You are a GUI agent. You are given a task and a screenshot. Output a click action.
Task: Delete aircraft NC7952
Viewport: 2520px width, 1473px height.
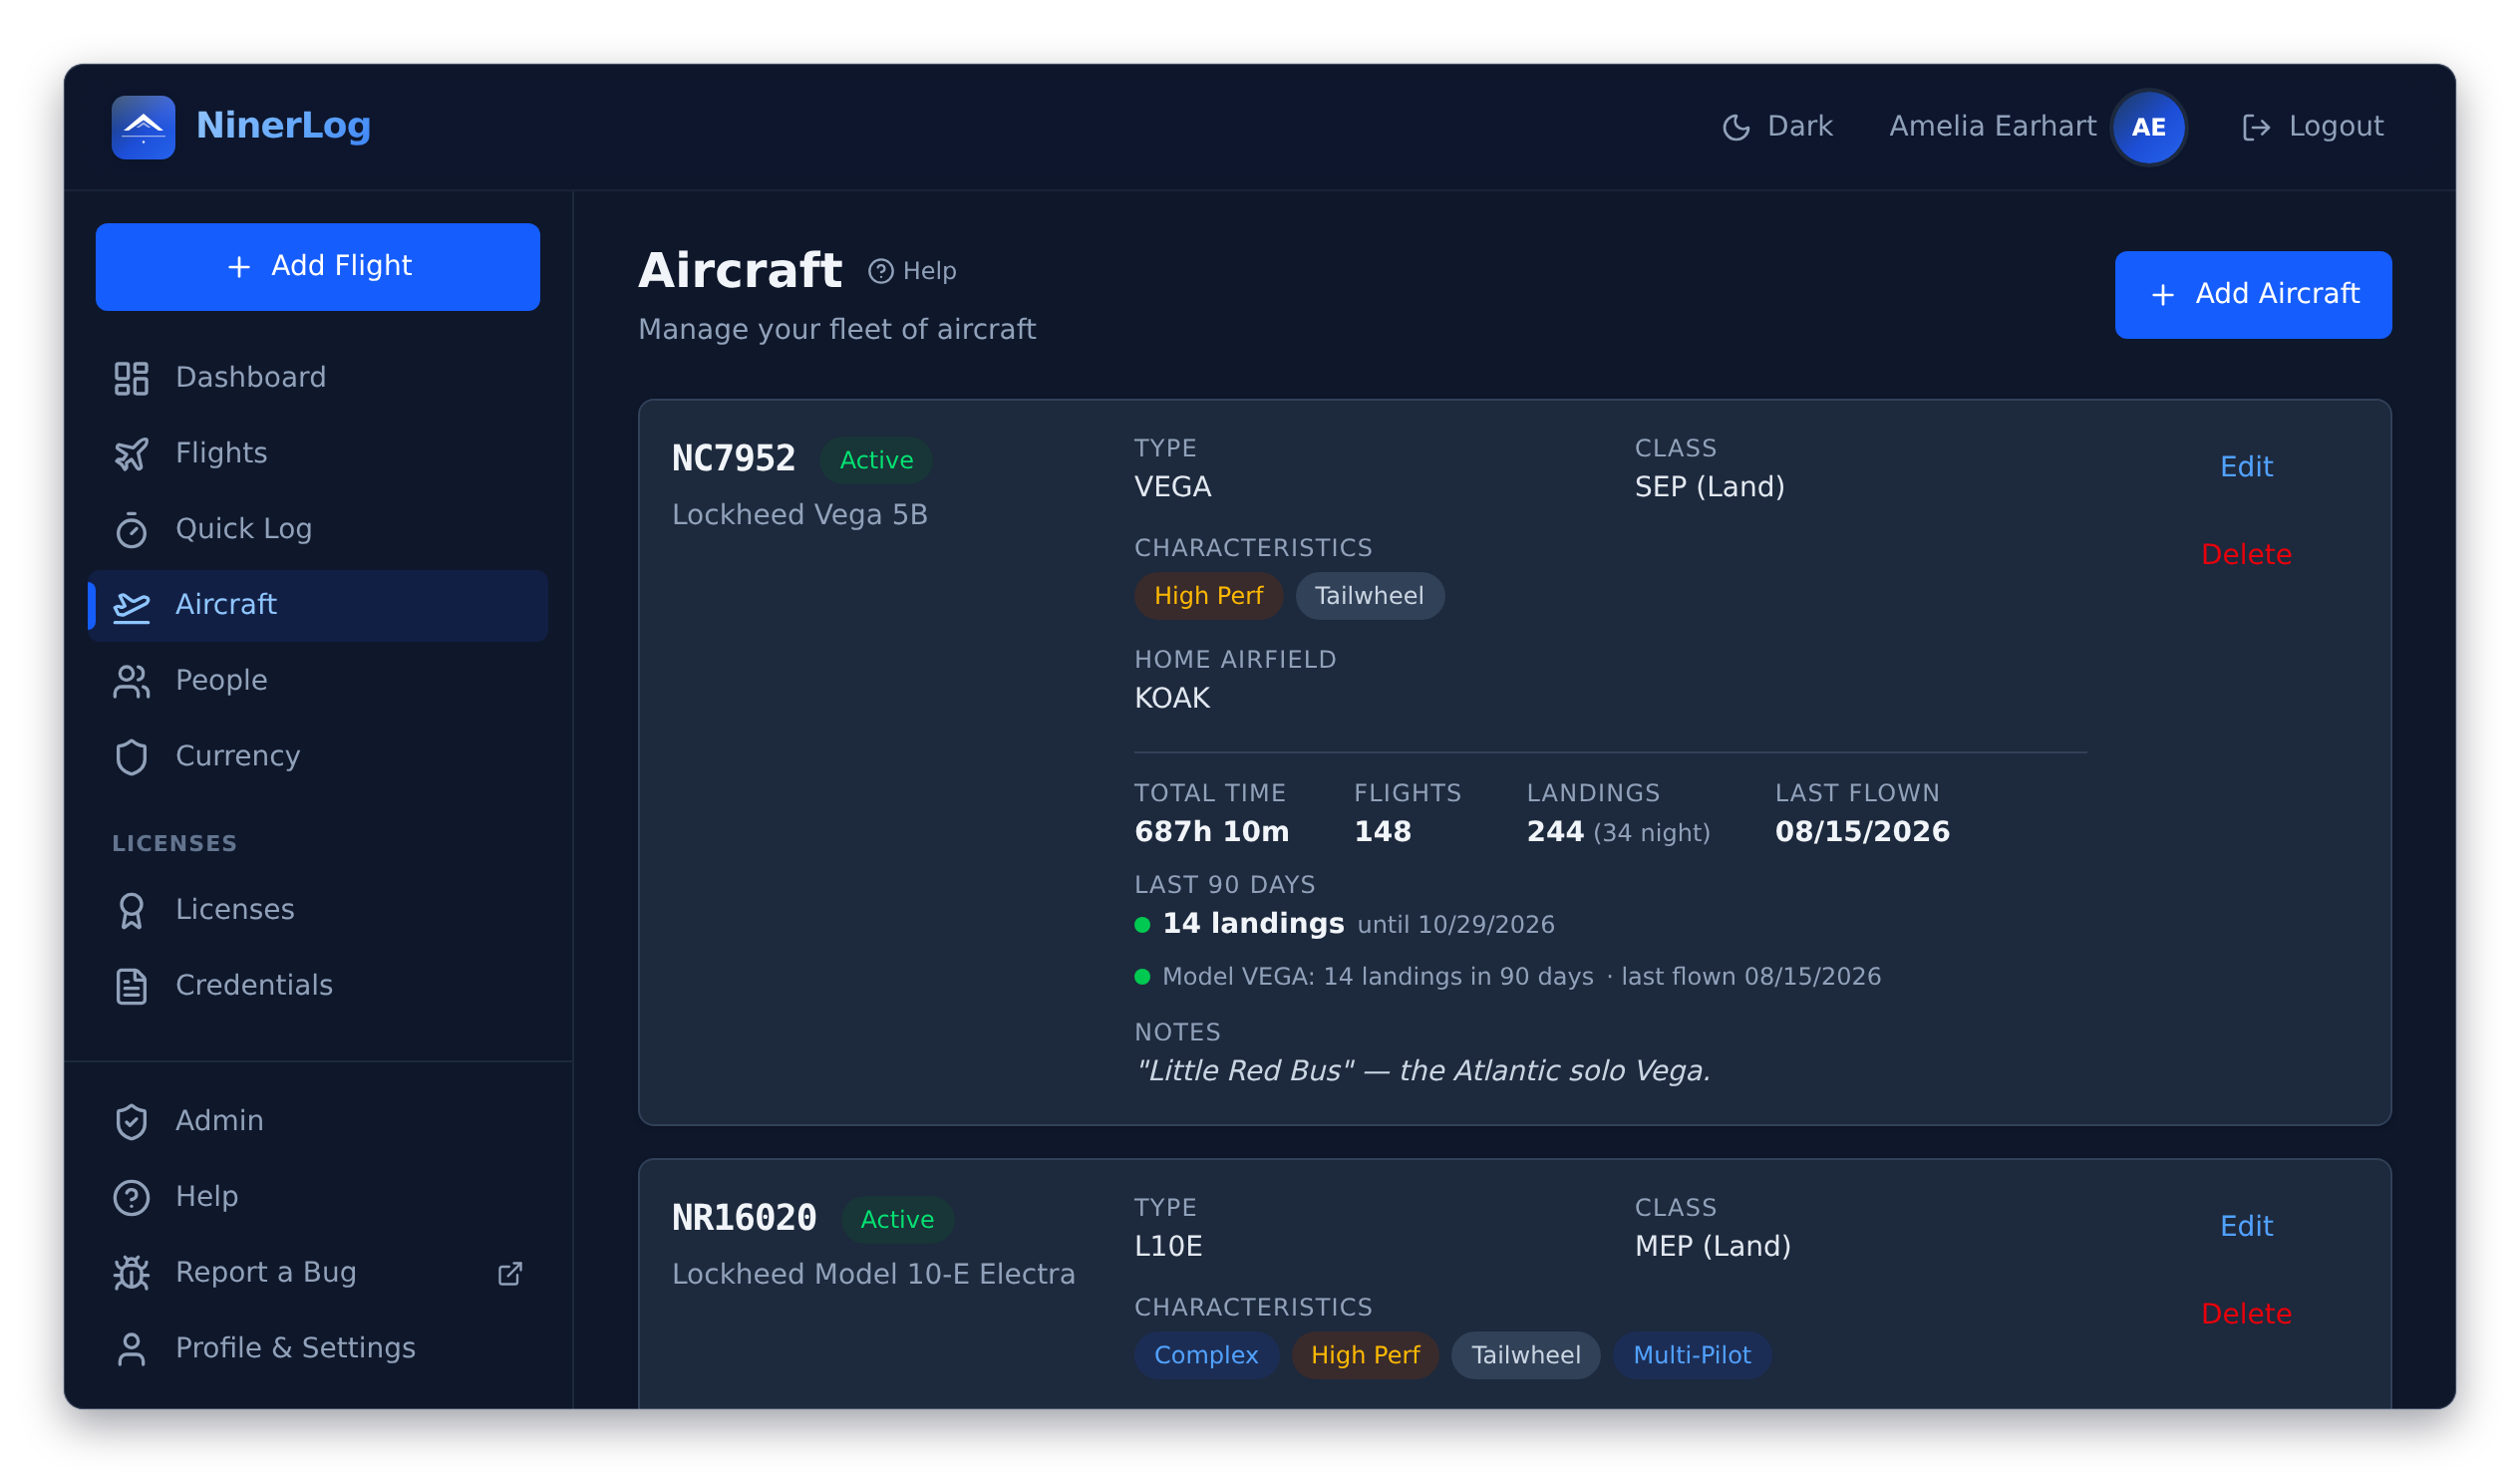(x=2245, y=555)
